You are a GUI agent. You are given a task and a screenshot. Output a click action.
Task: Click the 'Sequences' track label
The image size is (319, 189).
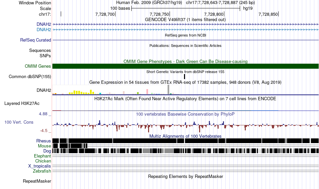40,50
